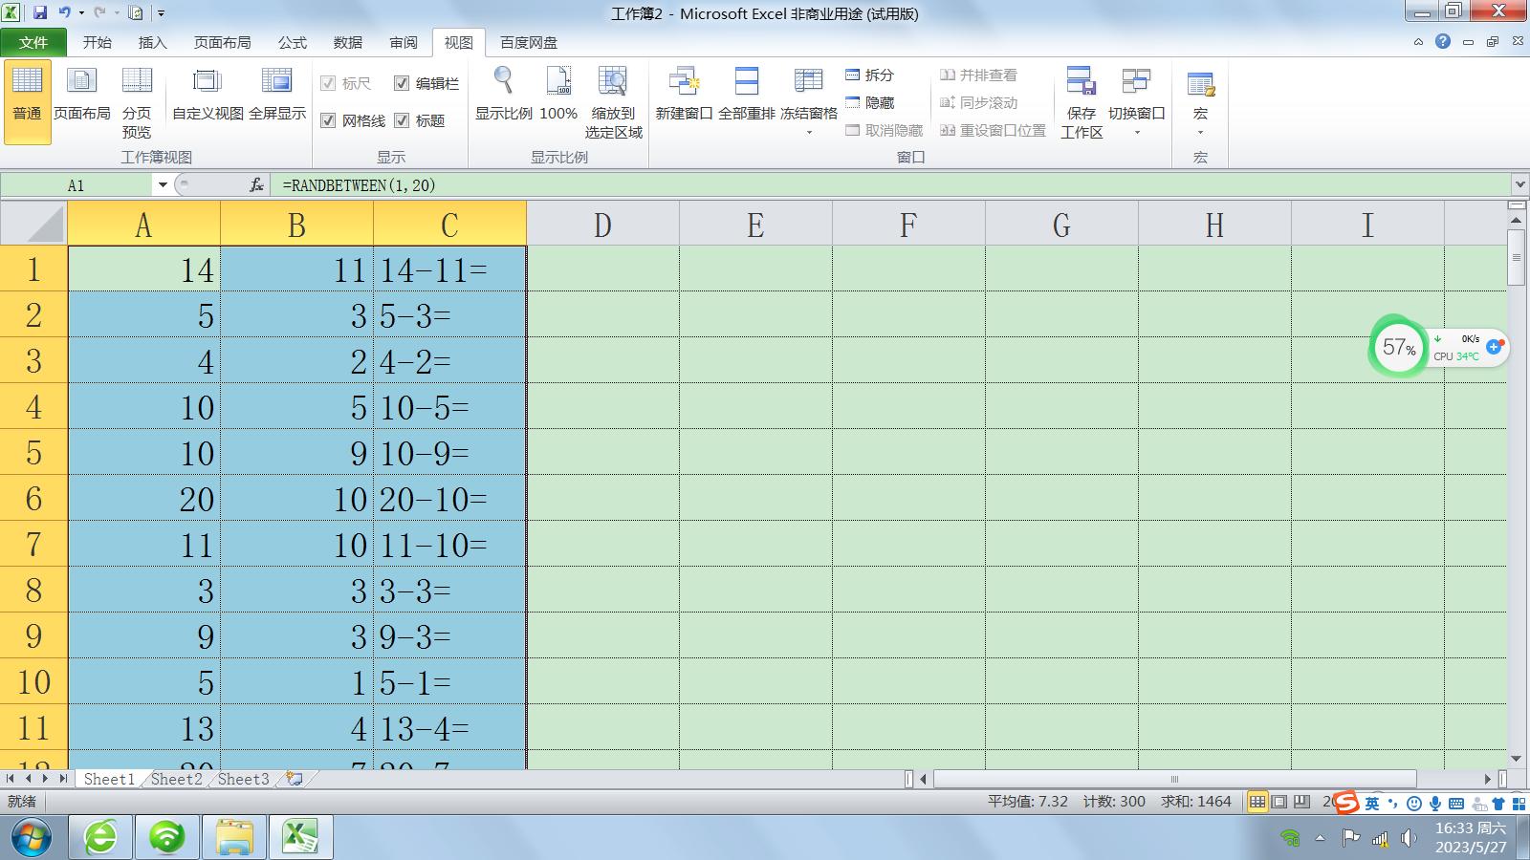Viewport: 1530px width, 860px height.
Task: Switch to the Sheet2 worksheet tab
Action: 177,779
